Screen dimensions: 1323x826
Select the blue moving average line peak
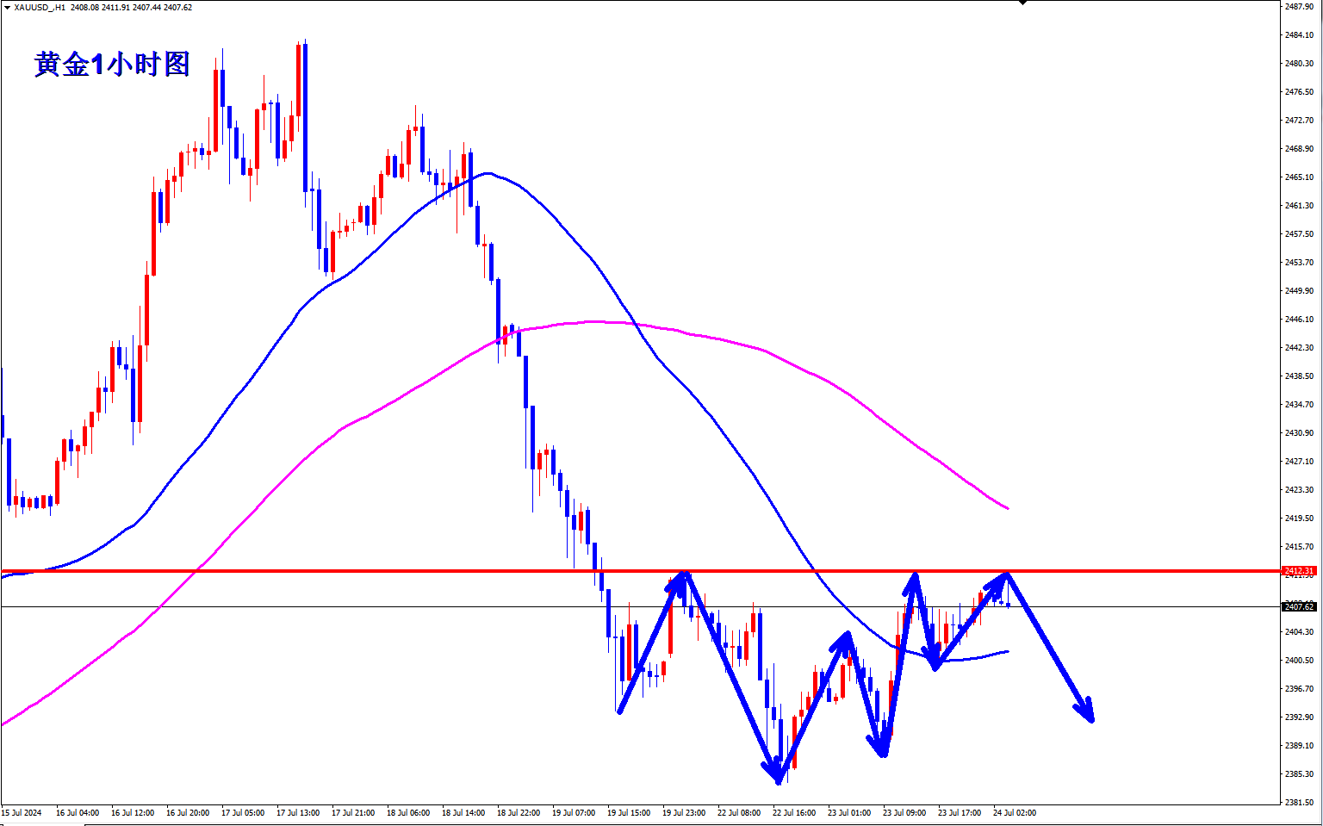pos(487,173)
